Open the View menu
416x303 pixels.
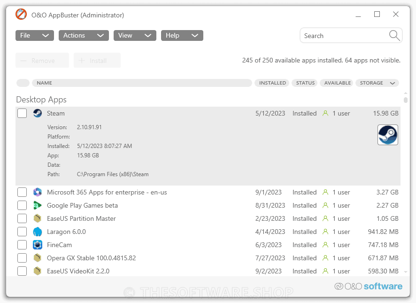pyautogui.click(x=135, y=35)
